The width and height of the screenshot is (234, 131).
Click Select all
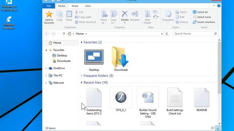(x=200, y=12)
